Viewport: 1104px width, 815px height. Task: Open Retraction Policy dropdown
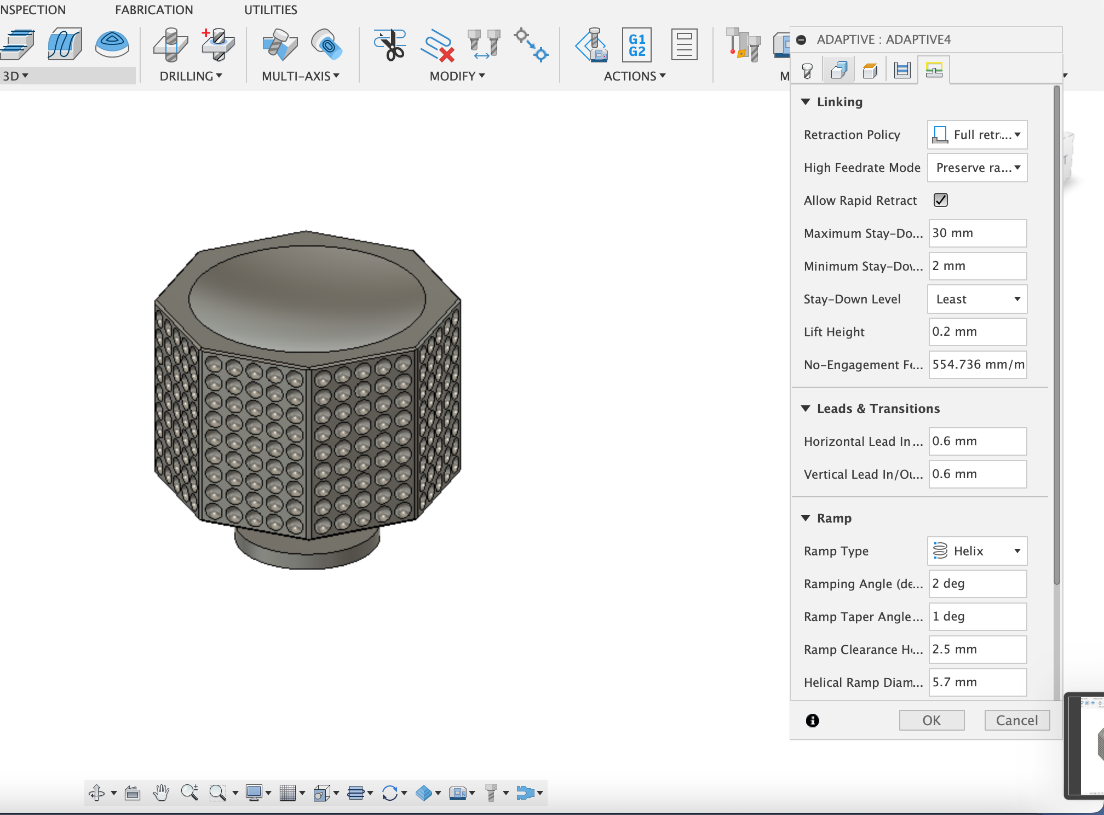(x=977, y=135)
